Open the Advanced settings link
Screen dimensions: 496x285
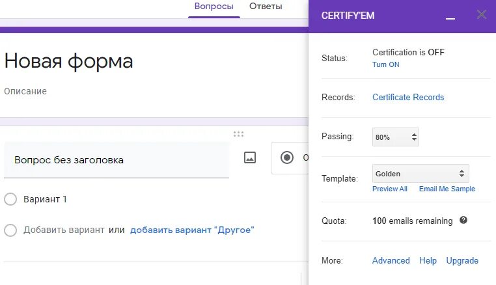(x=391, y=261)
